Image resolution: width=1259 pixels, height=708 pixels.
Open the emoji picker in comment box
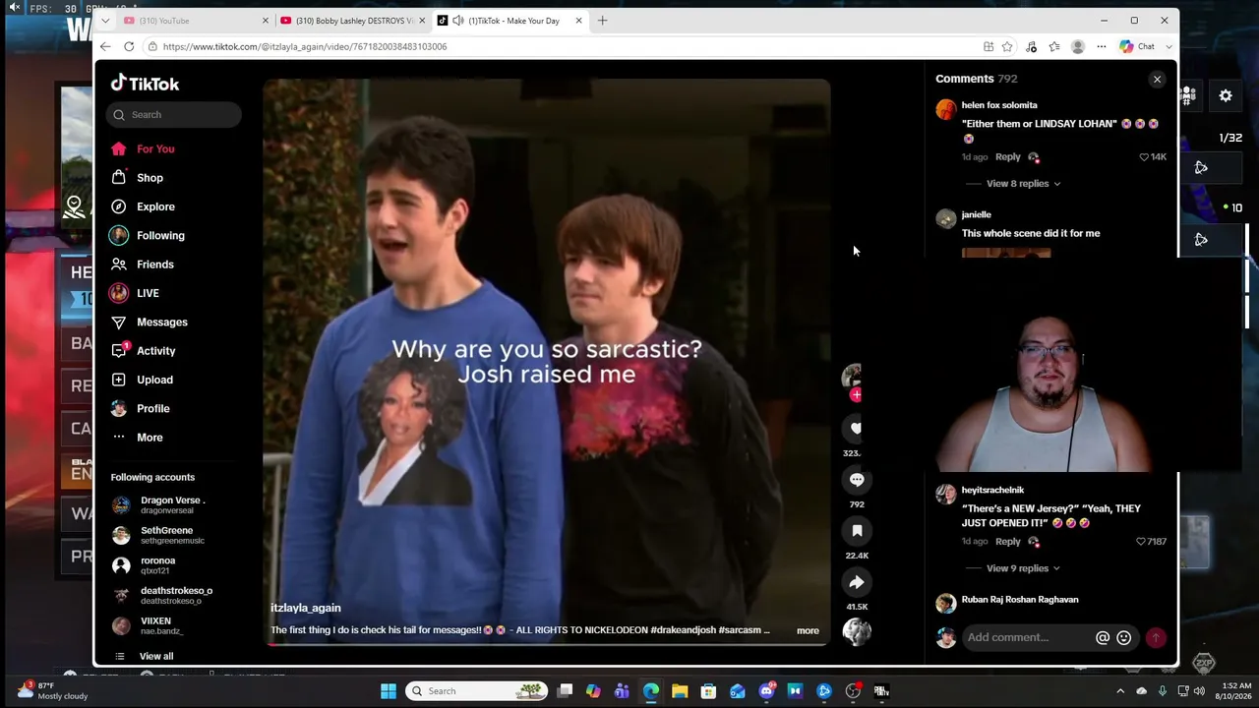1124,638
